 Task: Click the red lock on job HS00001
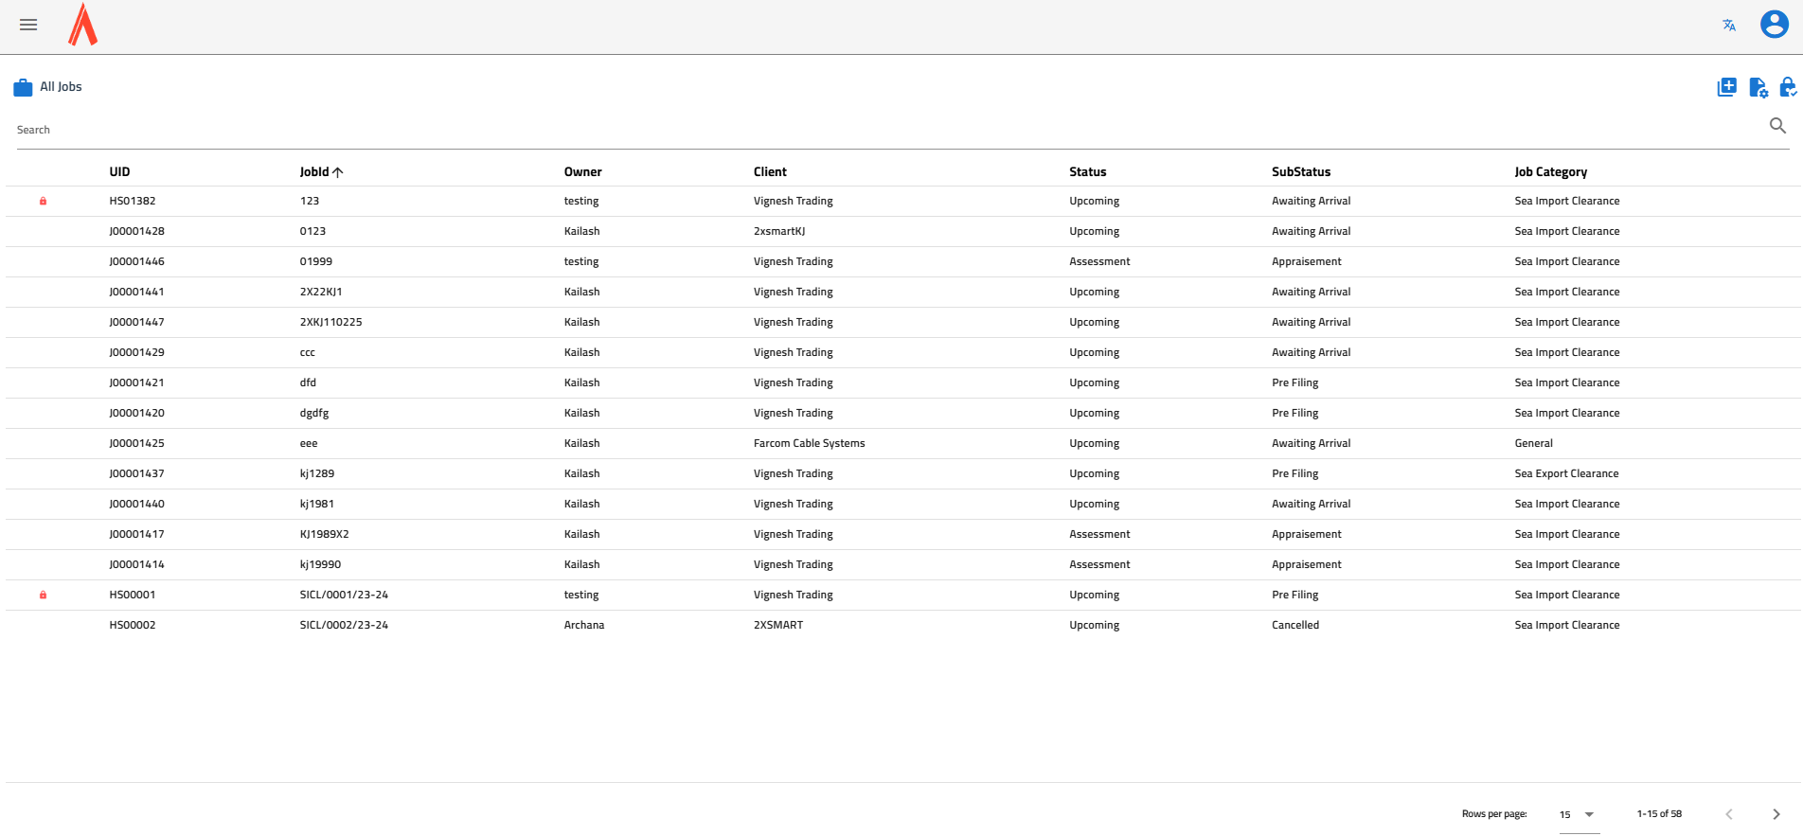(x=43, y=595)
